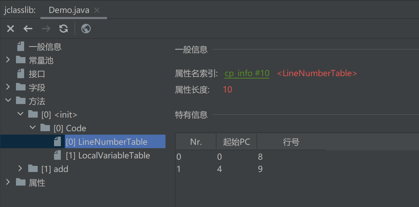The height and width of the screenshot is (207, 419).
Task: Open the cp_info #10 link
Action: point(247,73)
